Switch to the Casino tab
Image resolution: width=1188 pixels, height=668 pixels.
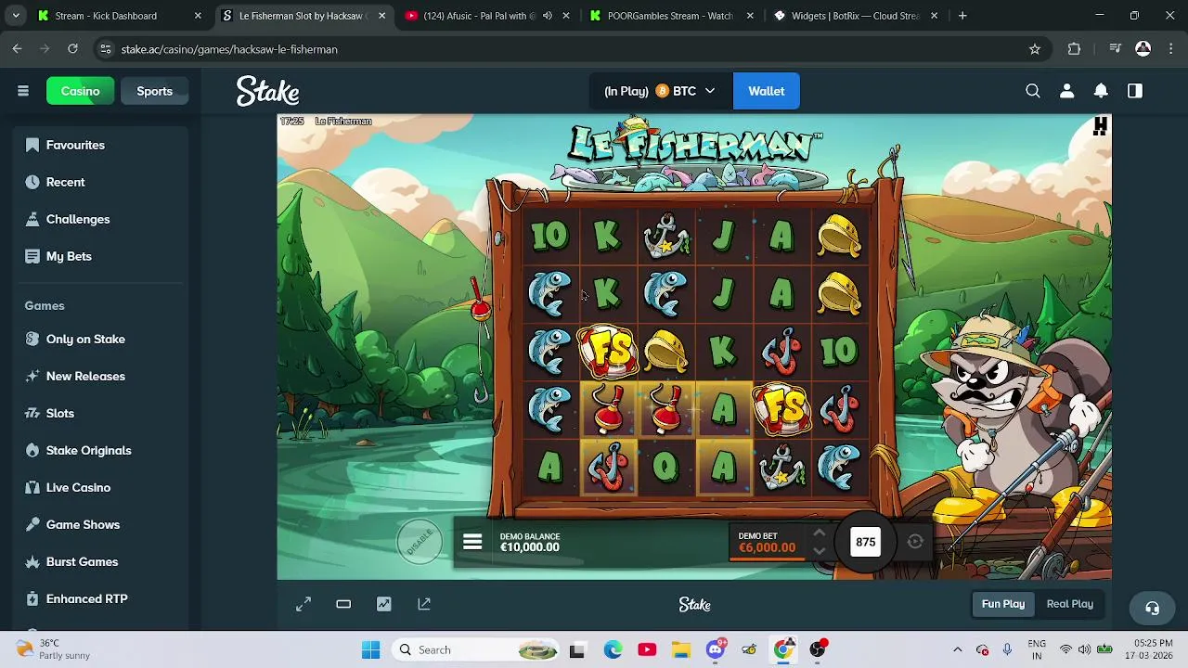point(80,91)
